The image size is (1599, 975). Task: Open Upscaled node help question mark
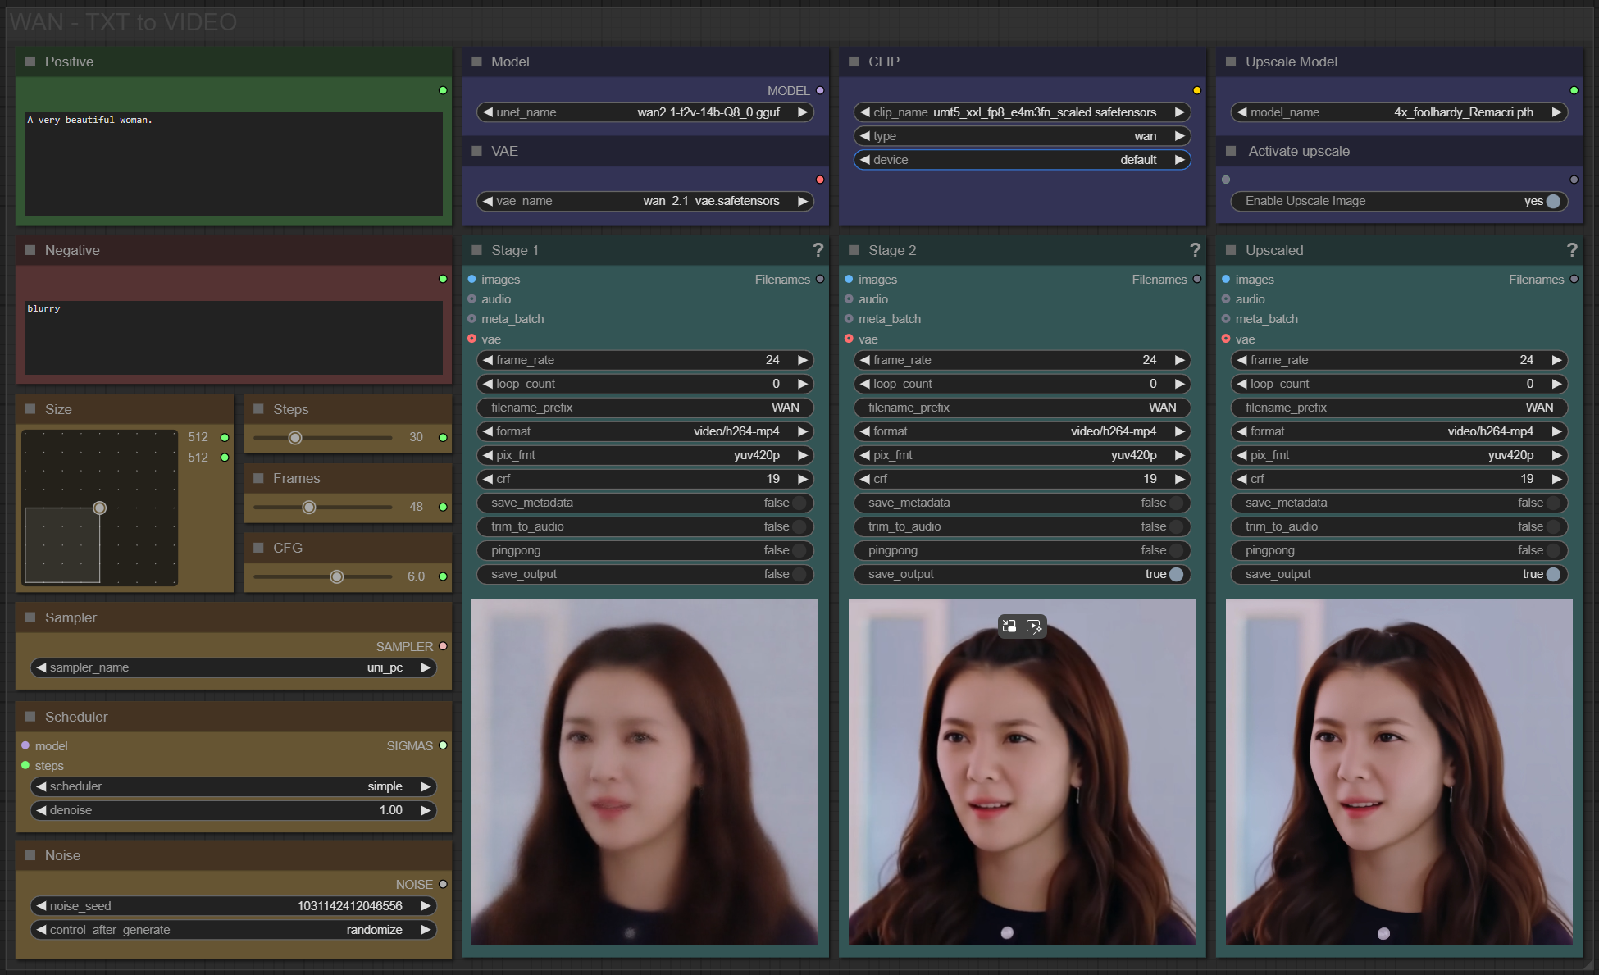(1571, 250)
